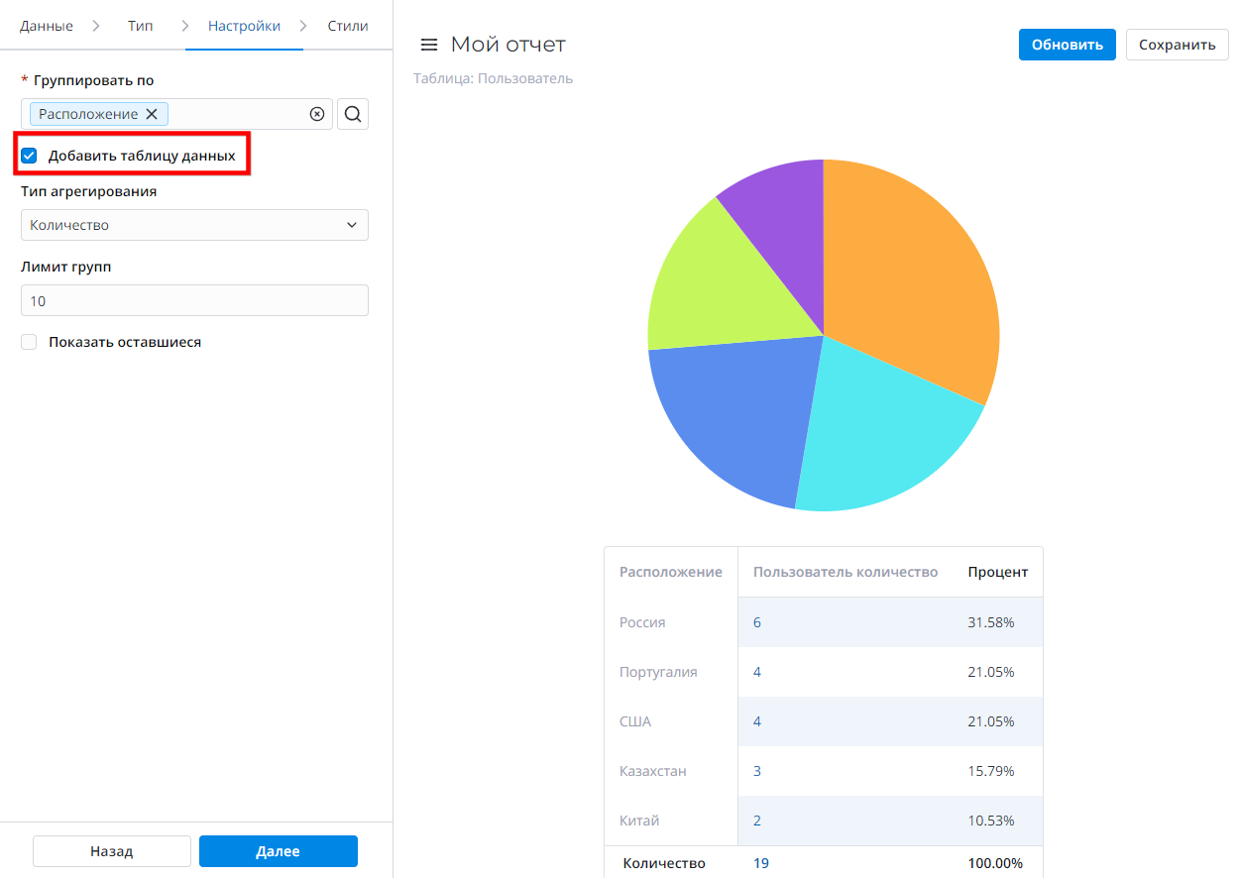
Task: Open the hamburger menu beside Мой отчет
Action: 429,45
